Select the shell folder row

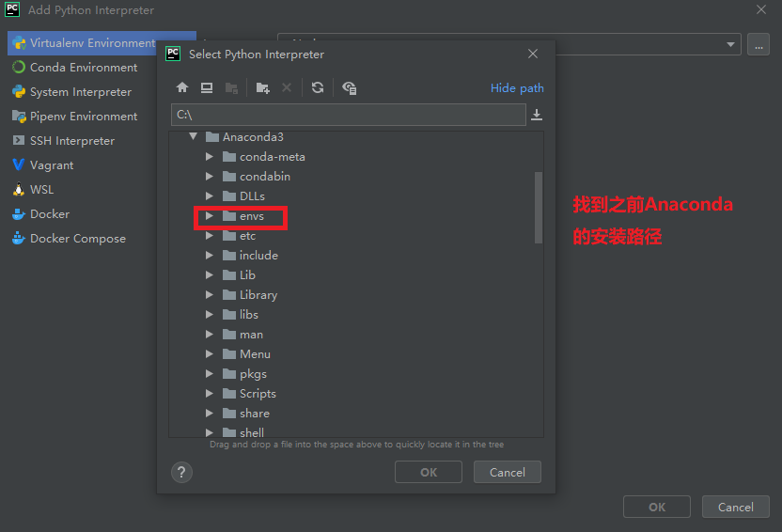(x=352, y=431)
